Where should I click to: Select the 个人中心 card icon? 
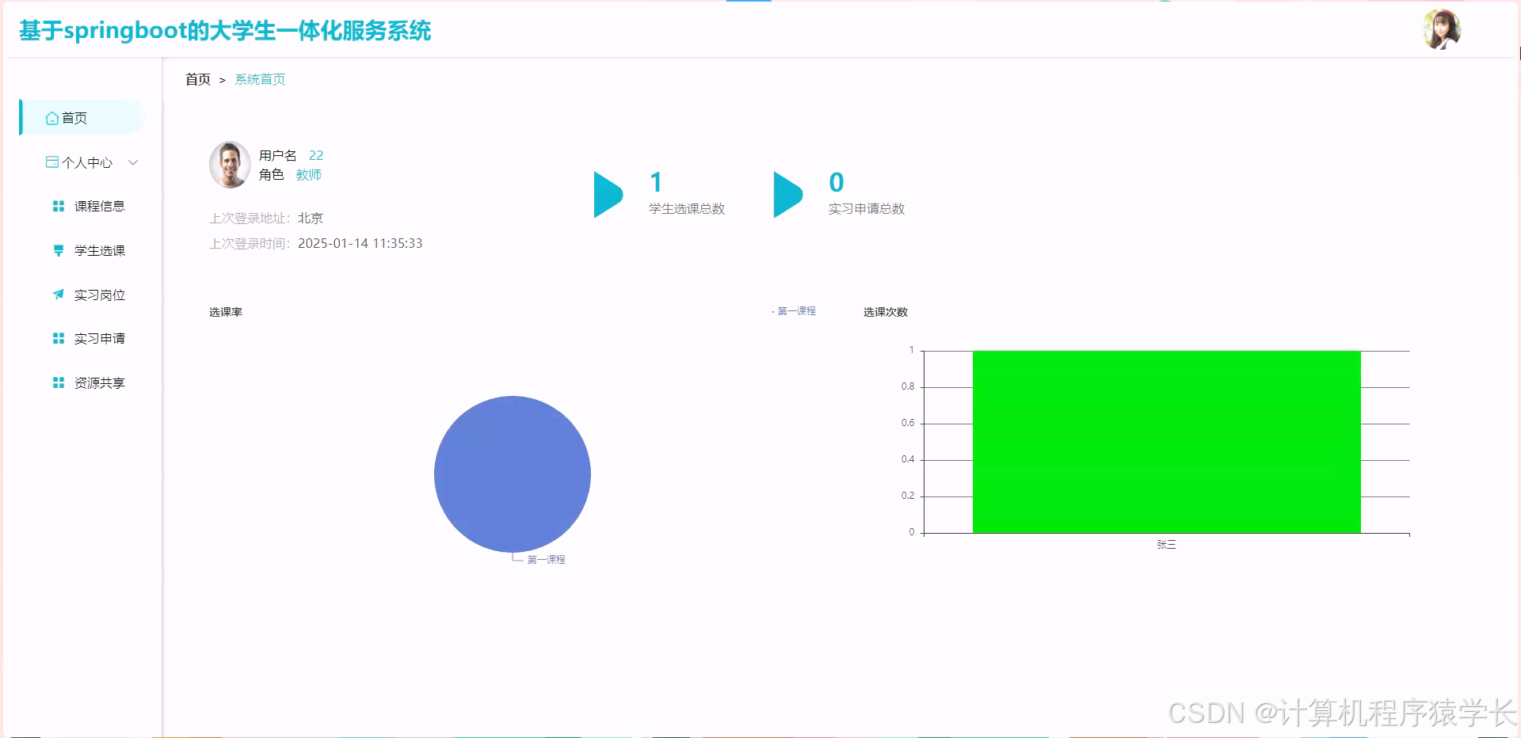tap(51, 162)
